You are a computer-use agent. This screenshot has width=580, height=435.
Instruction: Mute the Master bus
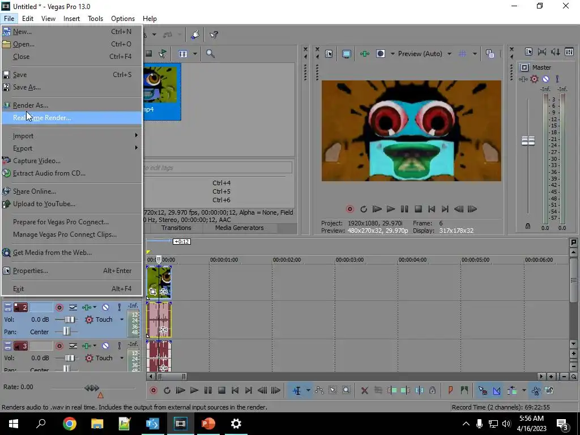545,79
